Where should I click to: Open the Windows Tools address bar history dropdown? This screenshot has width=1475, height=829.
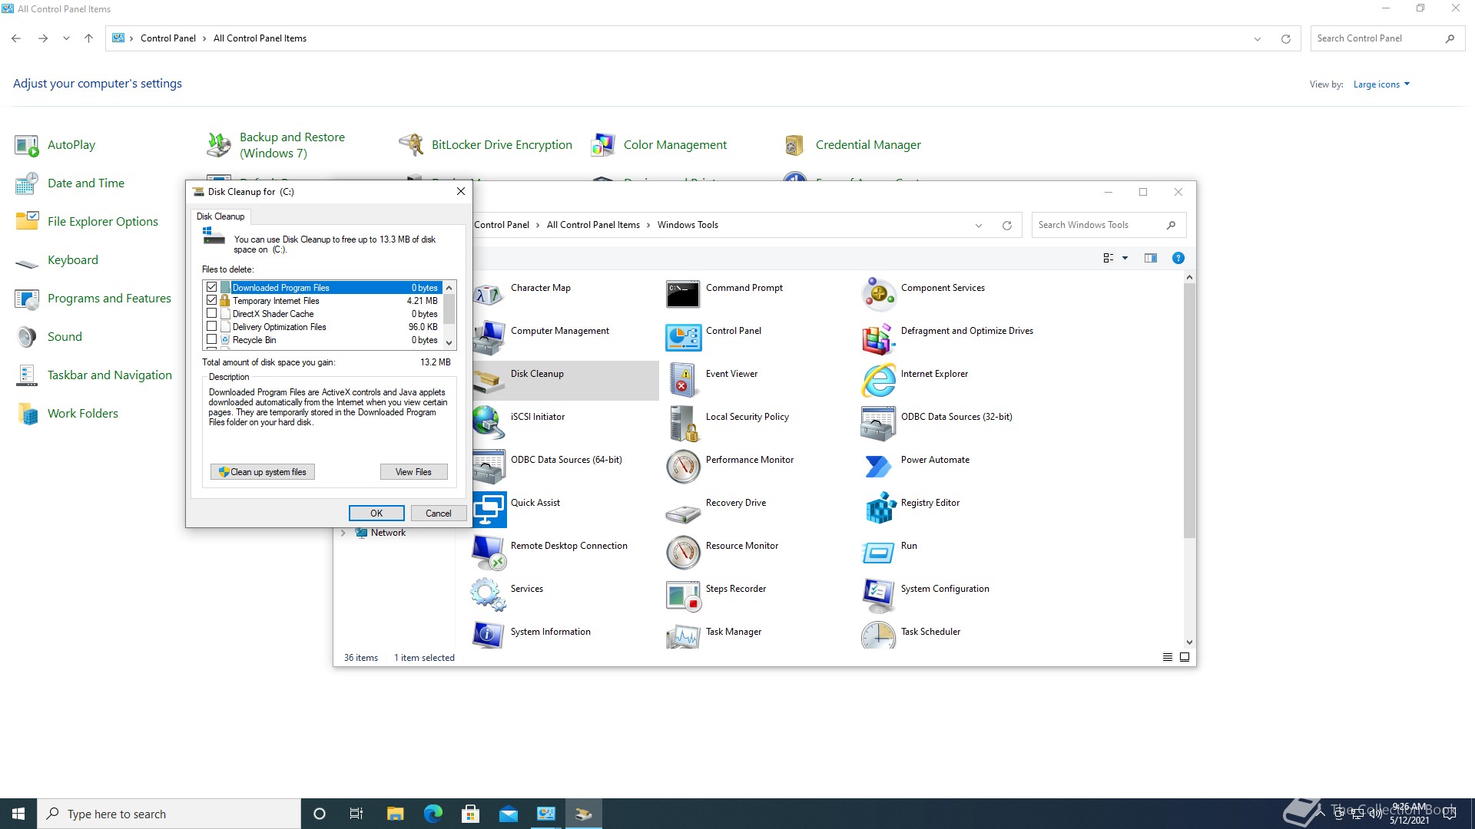pyautogui.click(x=978, y=225)
